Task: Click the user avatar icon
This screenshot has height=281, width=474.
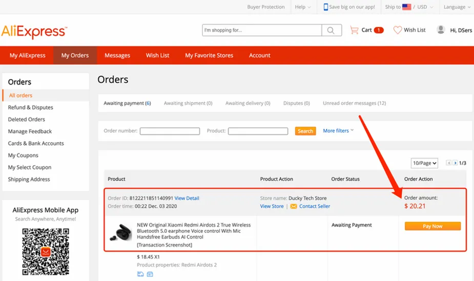Action: tap(441, 30)
